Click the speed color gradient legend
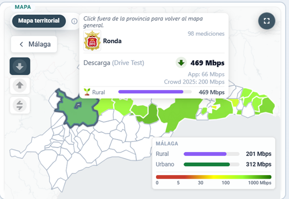The height and width of the screenshot is (199, 289). click(214, 177)
